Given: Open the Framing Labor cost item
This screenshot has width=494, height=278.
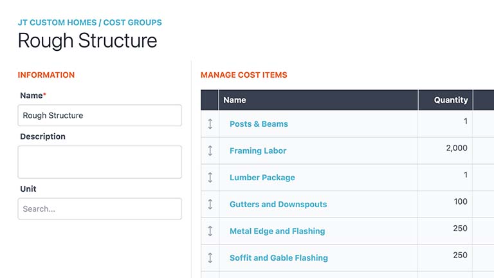Looking at the screenshot, I should pos(258,151).
